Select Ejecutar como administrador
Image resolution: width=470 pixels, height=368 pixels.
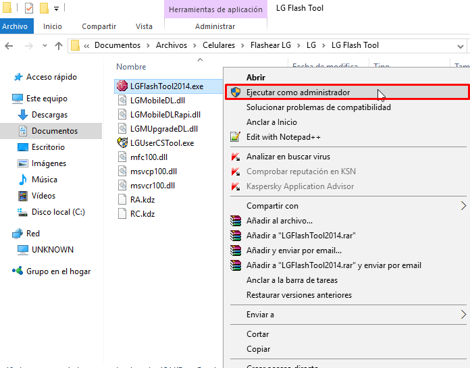346,93
